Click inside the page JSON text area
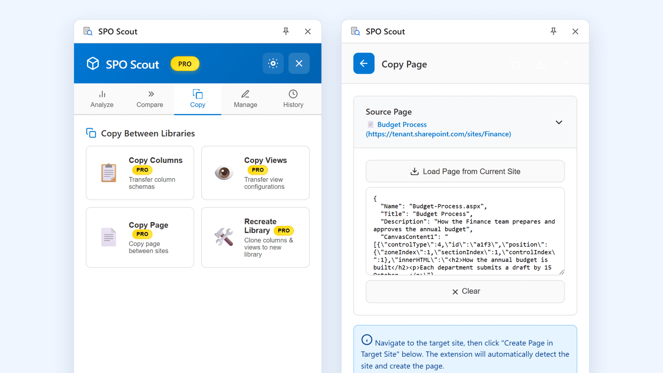 tap(465, 231)
